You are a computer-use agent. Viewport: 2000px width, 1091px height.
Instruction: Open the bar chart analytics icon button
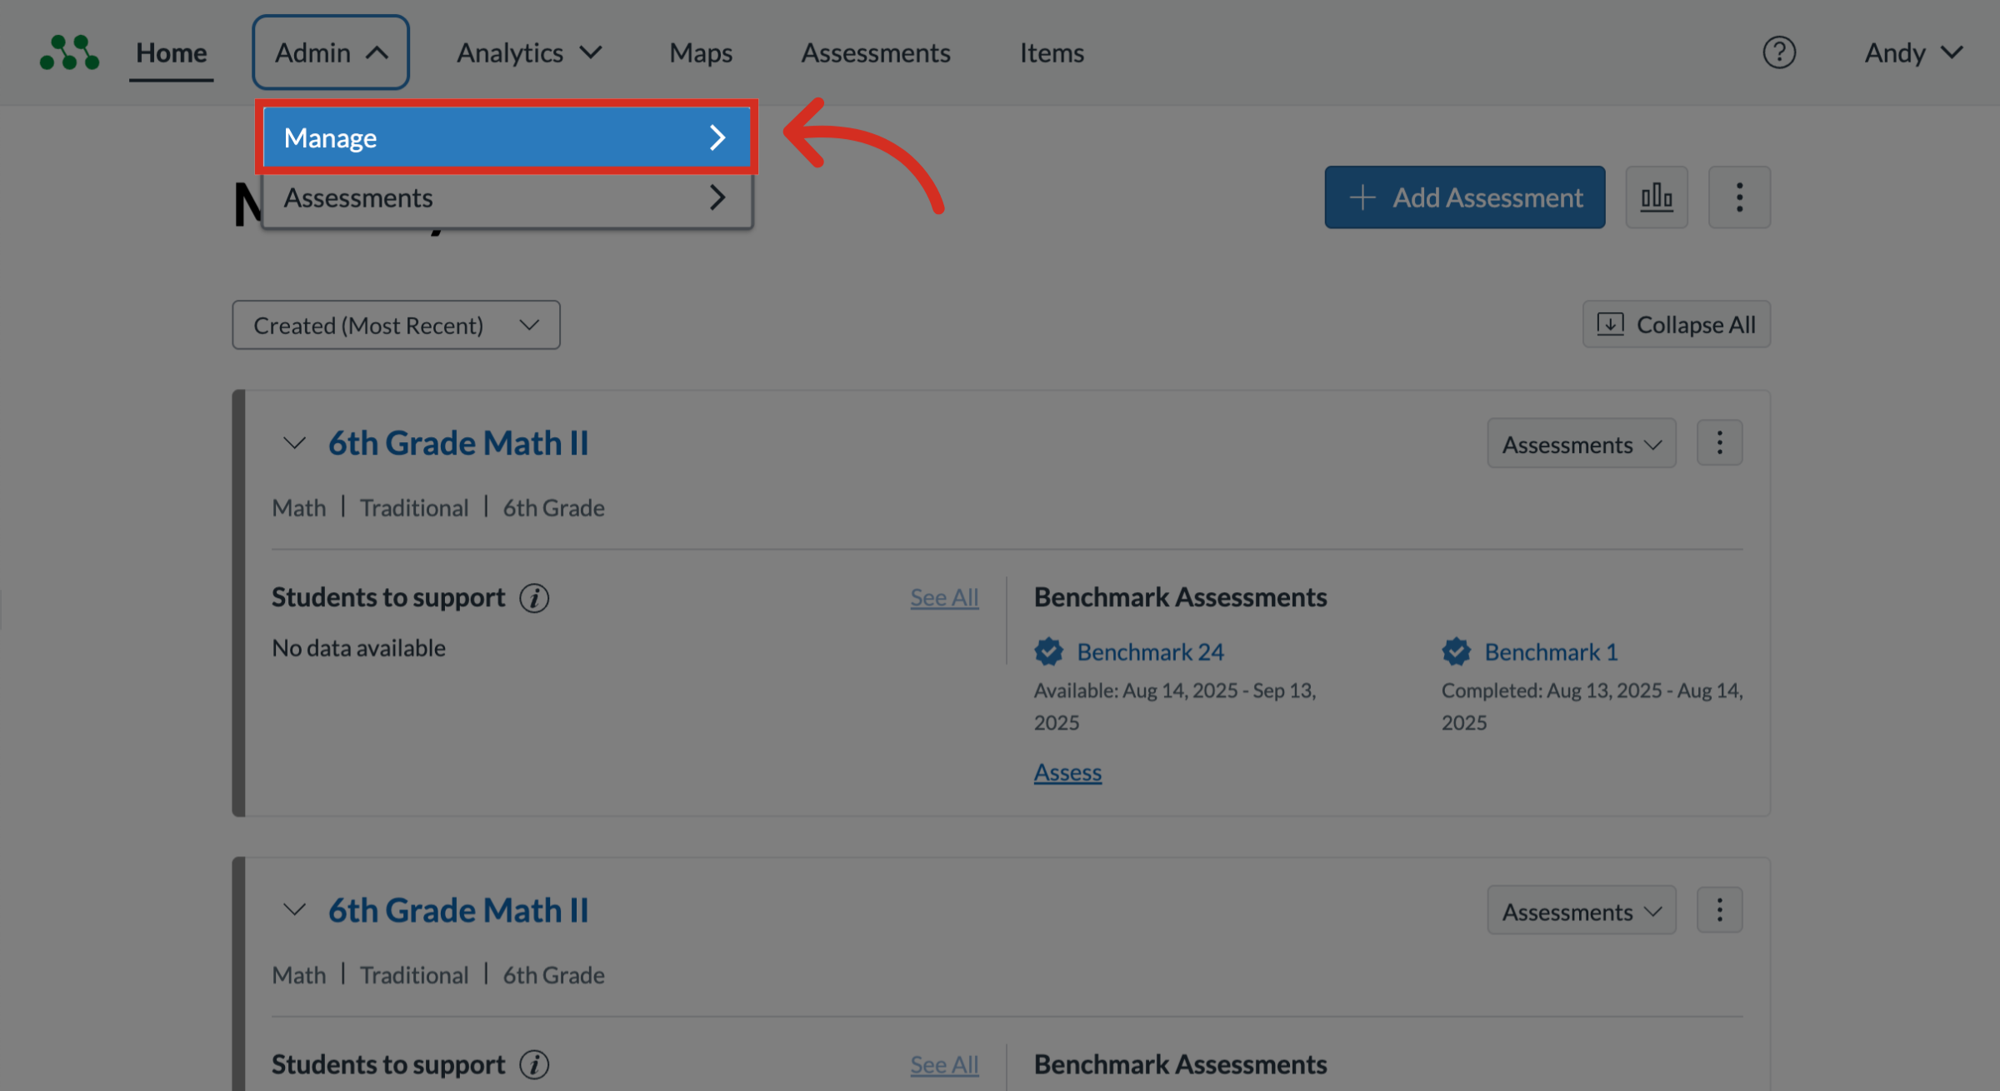point(1656,197)
